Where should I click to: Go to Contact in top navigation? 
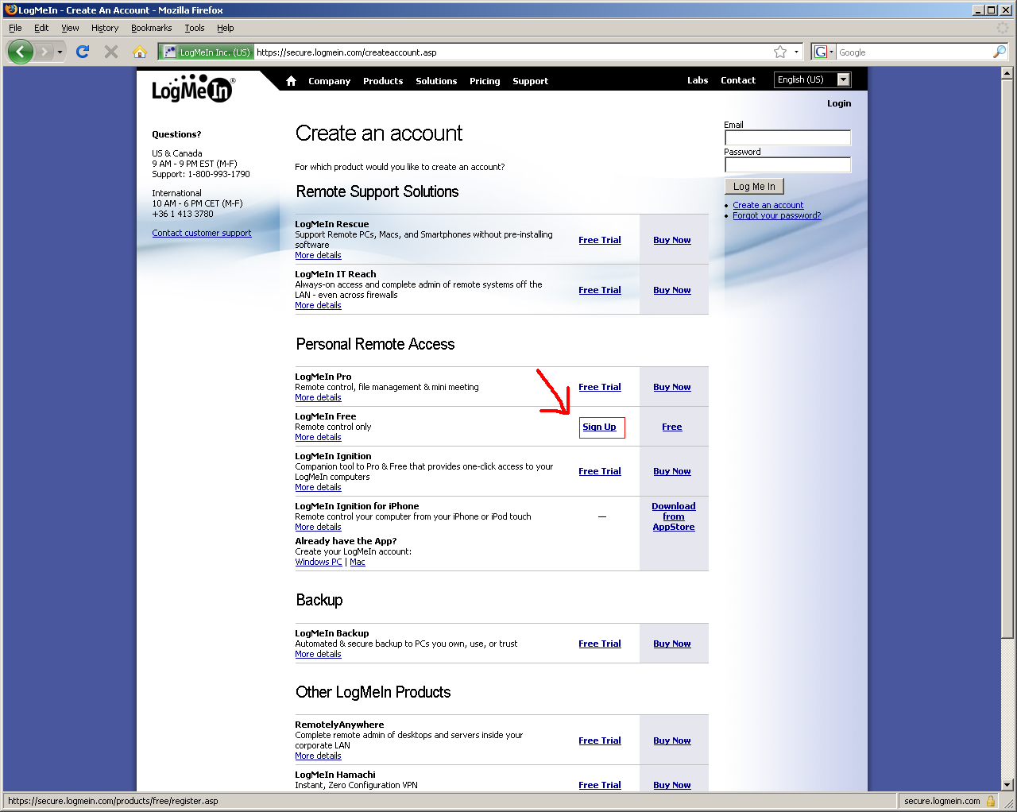[738, 80]
